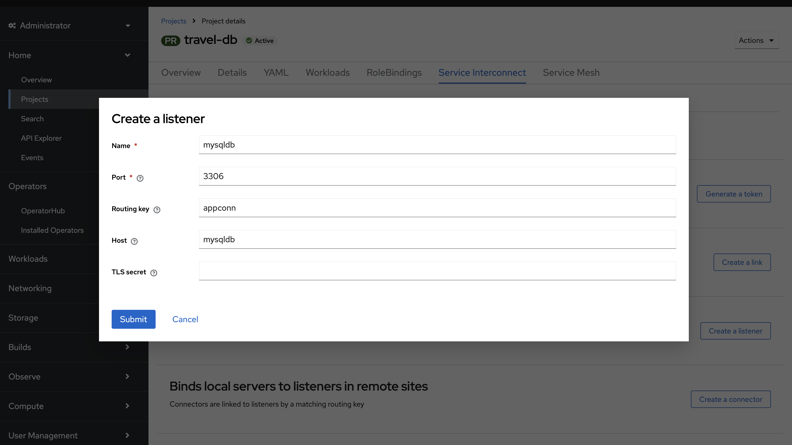Open API Explorer in the sidebar
This screenshot has width=792, height=445.
pyautogui.click(x=41, y=138)
